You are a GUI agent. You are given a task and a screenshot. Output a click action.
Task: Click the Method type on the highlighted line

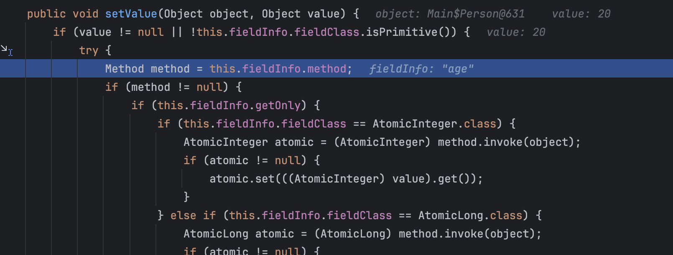click(x=124, y=69)
